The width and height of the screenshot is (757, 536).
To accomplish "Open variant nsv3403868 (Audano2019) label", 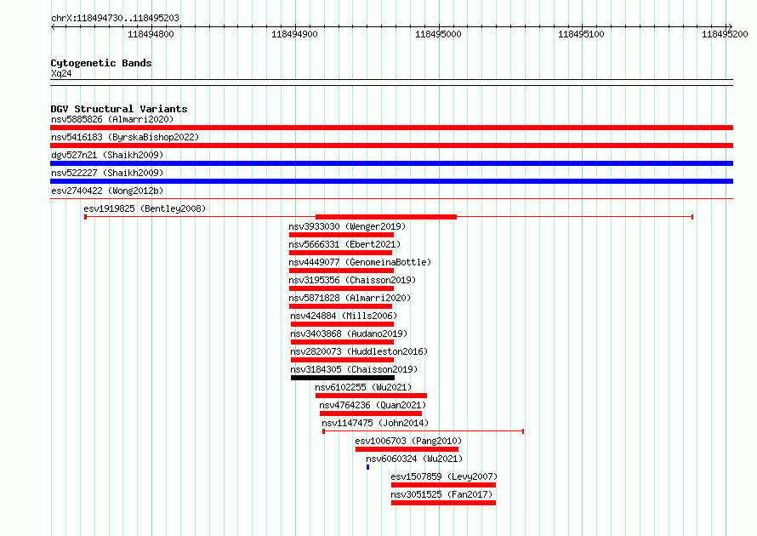I will click(349, 334).
